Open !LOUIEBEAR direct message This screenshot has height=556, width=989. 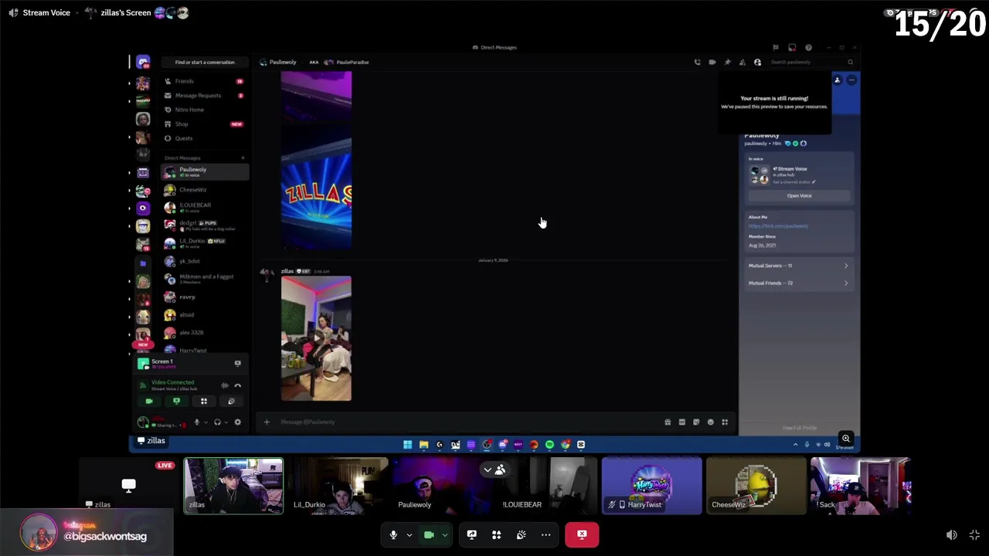pyautogui.click(x=205, y=207)
